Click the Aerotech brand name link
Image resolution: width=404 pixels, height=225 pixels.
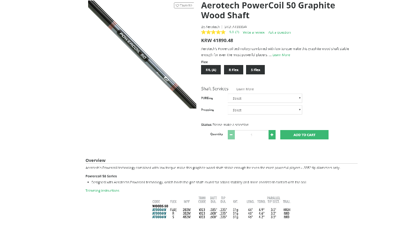point(212,27)
